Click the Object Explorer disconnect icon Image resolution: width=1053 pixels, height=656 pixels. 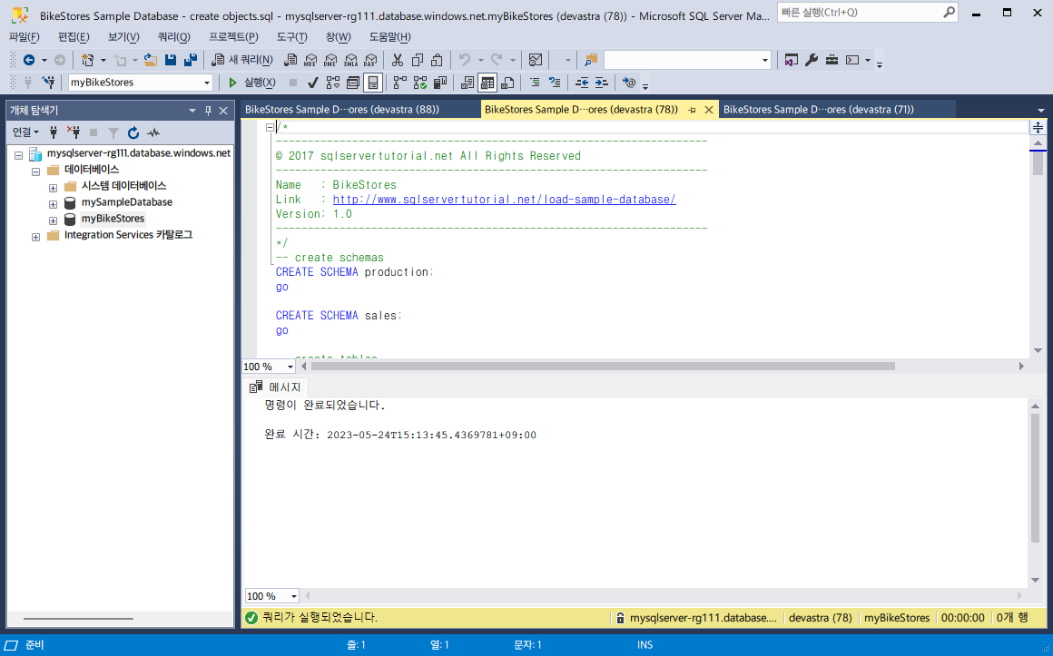(74, 133)
